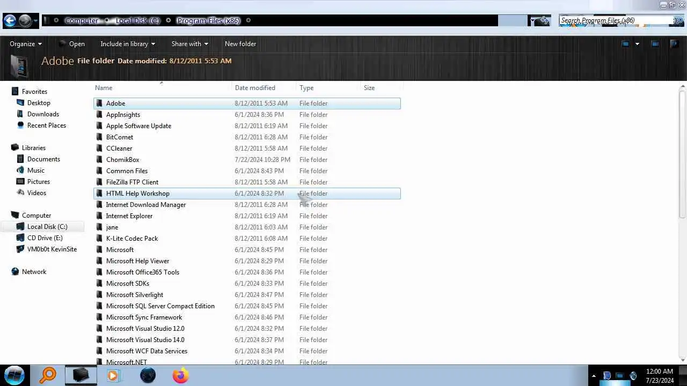Open the Videos library
Screen dimensions: 687x386
click(x=36, y=193)
